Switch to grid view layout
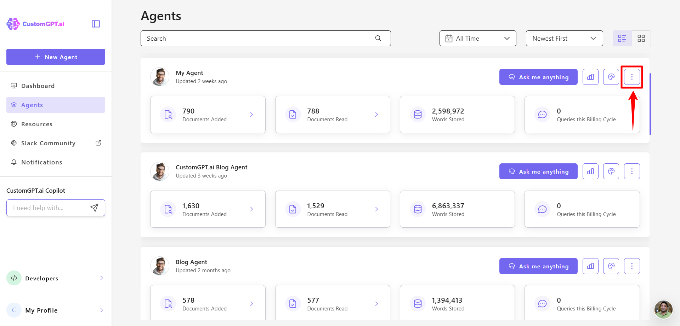 [641, 38]
